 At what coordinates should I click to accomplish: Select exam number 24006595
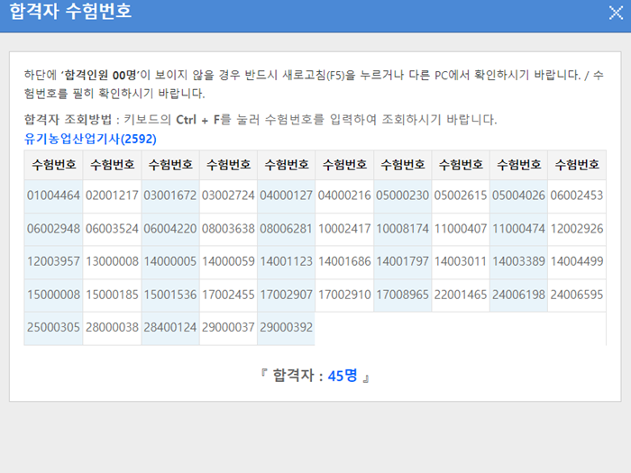pyautogui.click(x=577, y=295)
